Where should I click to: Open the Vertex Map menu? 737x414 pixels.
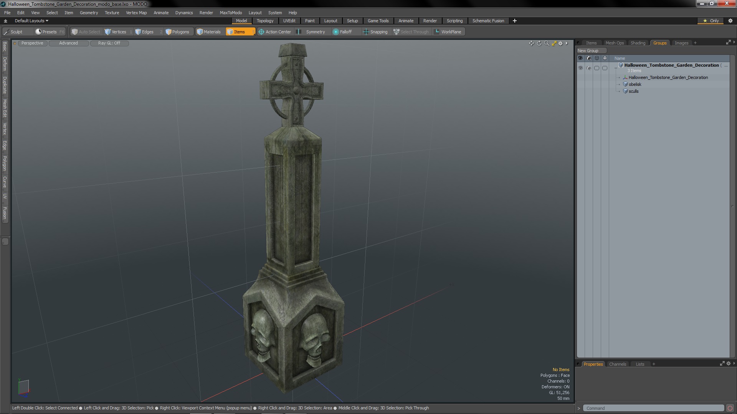(x=136, y=13)
